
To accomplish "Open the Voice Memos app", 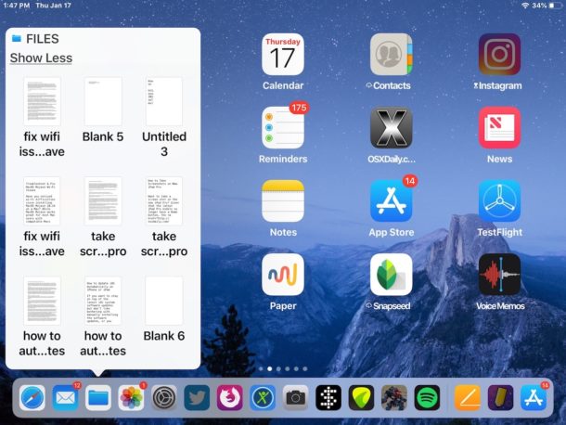I will click(x=499, y=275).
